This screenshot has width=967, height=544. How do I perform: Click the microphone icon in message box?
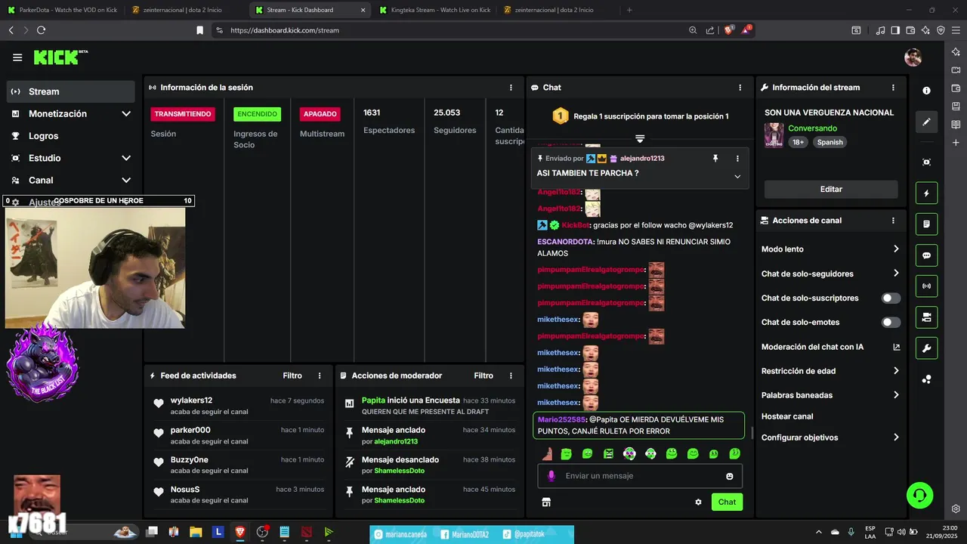551,476
